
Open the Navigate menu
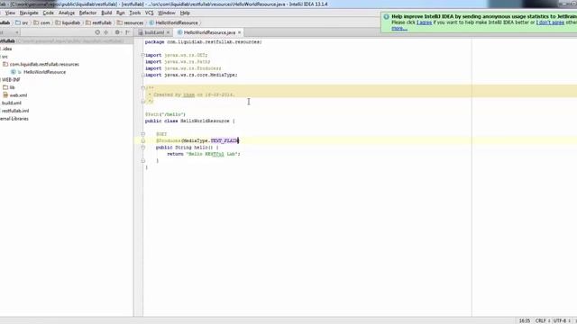[x=29, y=13]
